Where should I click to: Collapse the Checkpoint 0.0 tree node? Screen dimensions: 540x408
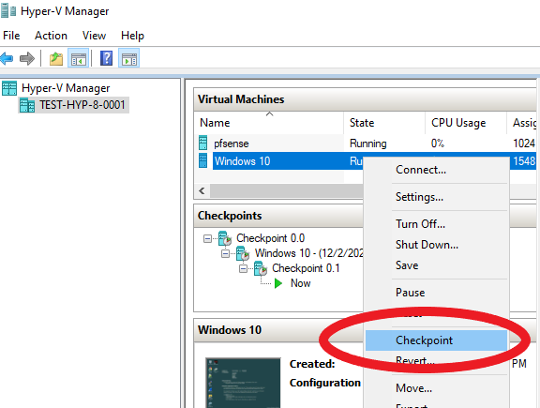[207, 238]
